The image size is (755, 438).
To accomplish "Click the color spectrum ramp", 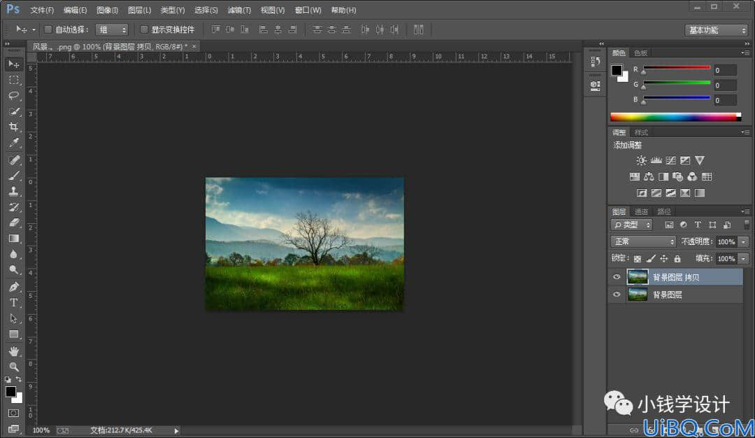I will (675, 117).
